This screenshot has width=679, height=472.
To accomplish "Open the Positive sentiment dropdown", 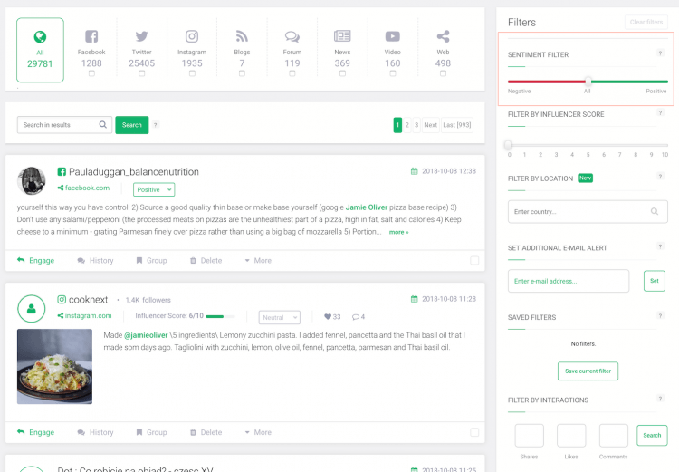I will [x=154, y=189].
